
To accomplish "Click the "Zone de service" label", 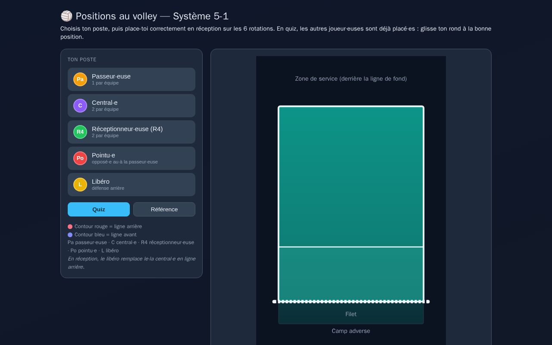I will pyautogui.click(x=351, y=78).
